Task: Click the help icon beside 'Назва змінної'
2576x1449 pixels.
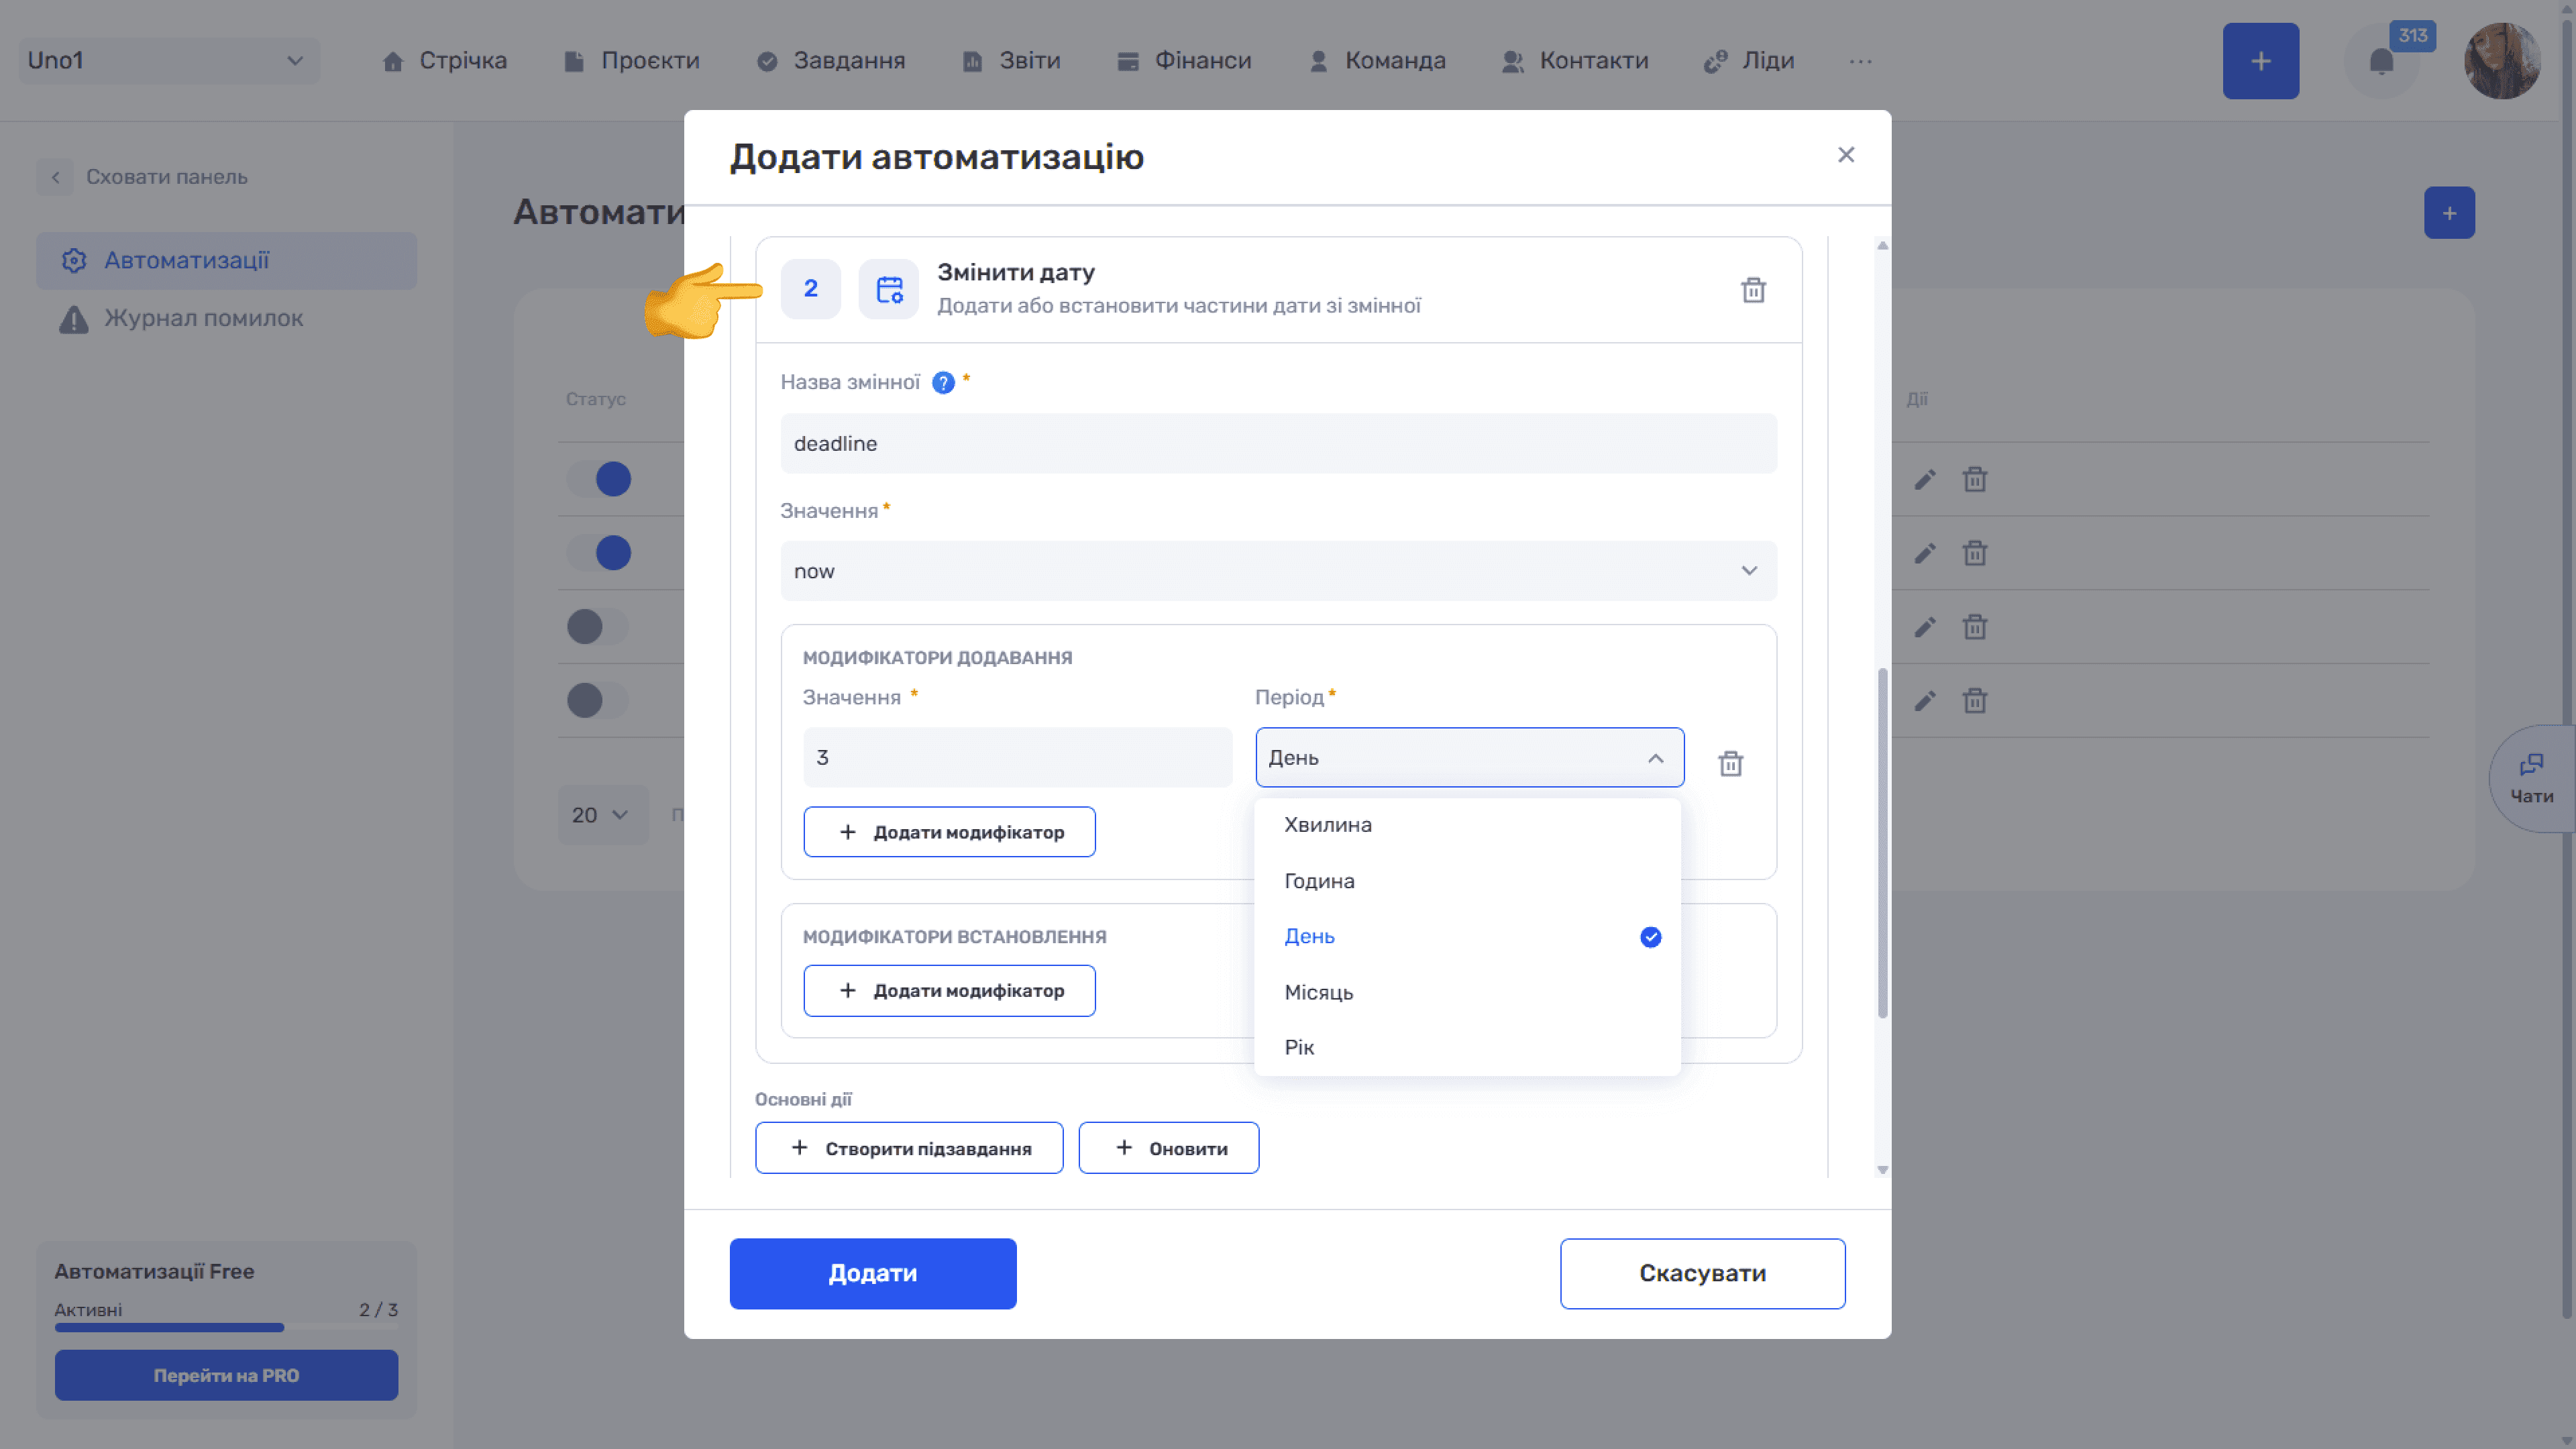Action: click(x=943, y=383)
